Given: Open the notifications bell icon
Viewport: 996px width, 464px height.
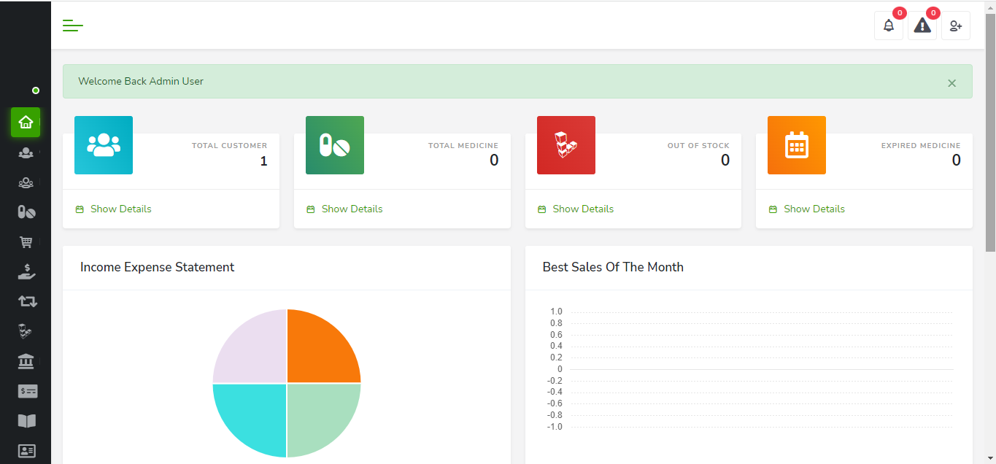Looking at the screenshot, I should [888, 26].
